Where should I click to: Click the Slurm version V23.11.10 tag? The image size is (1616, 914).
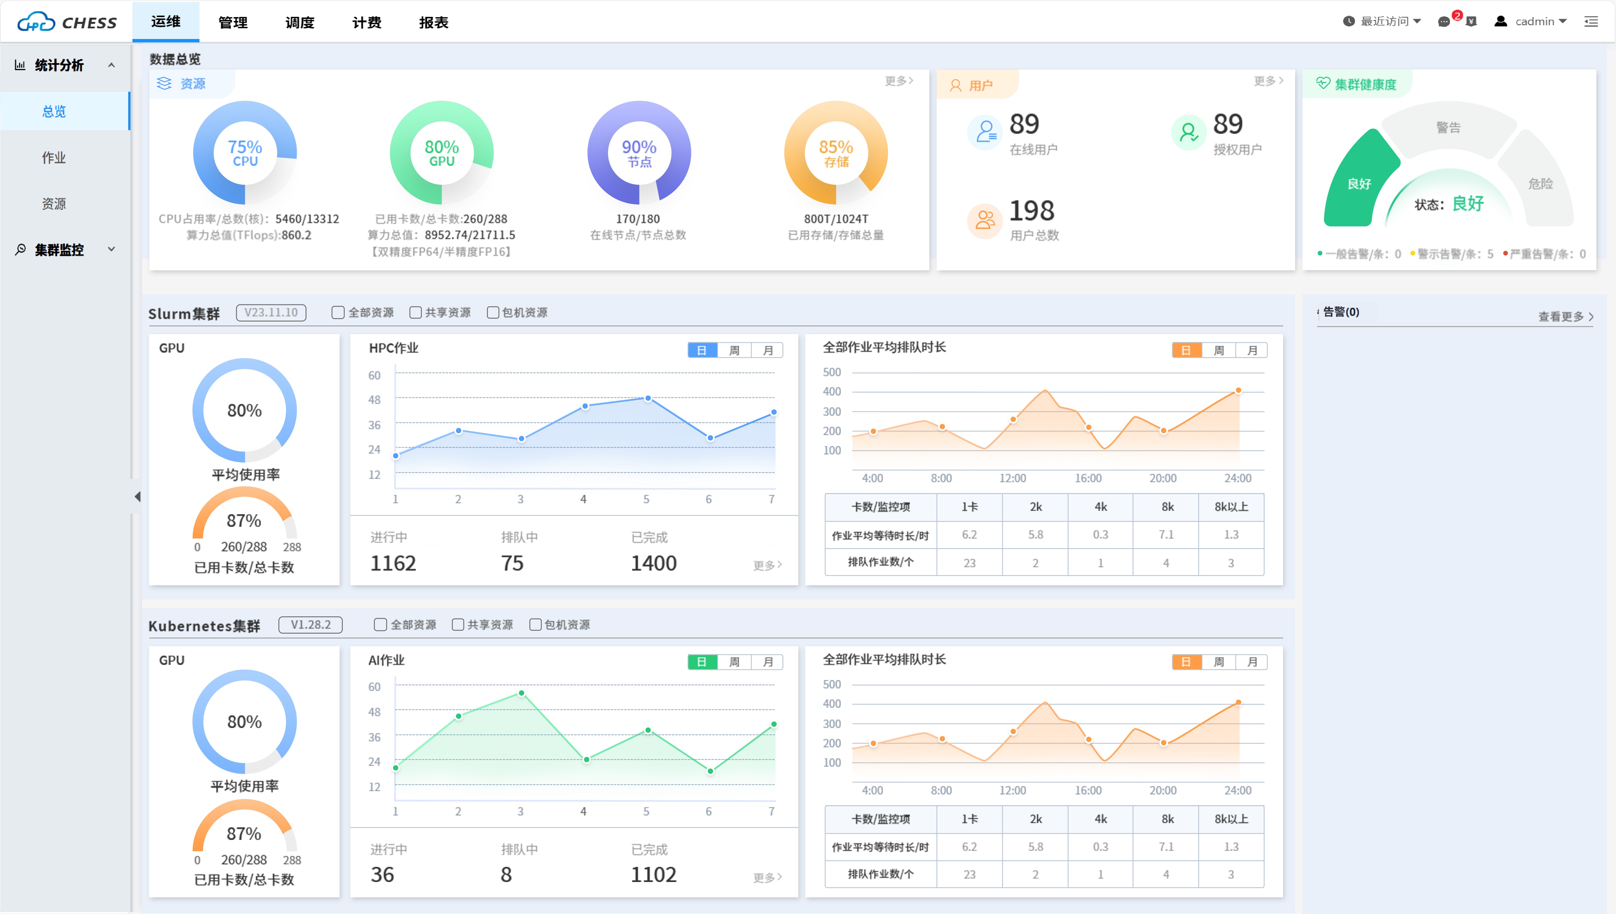271,313
